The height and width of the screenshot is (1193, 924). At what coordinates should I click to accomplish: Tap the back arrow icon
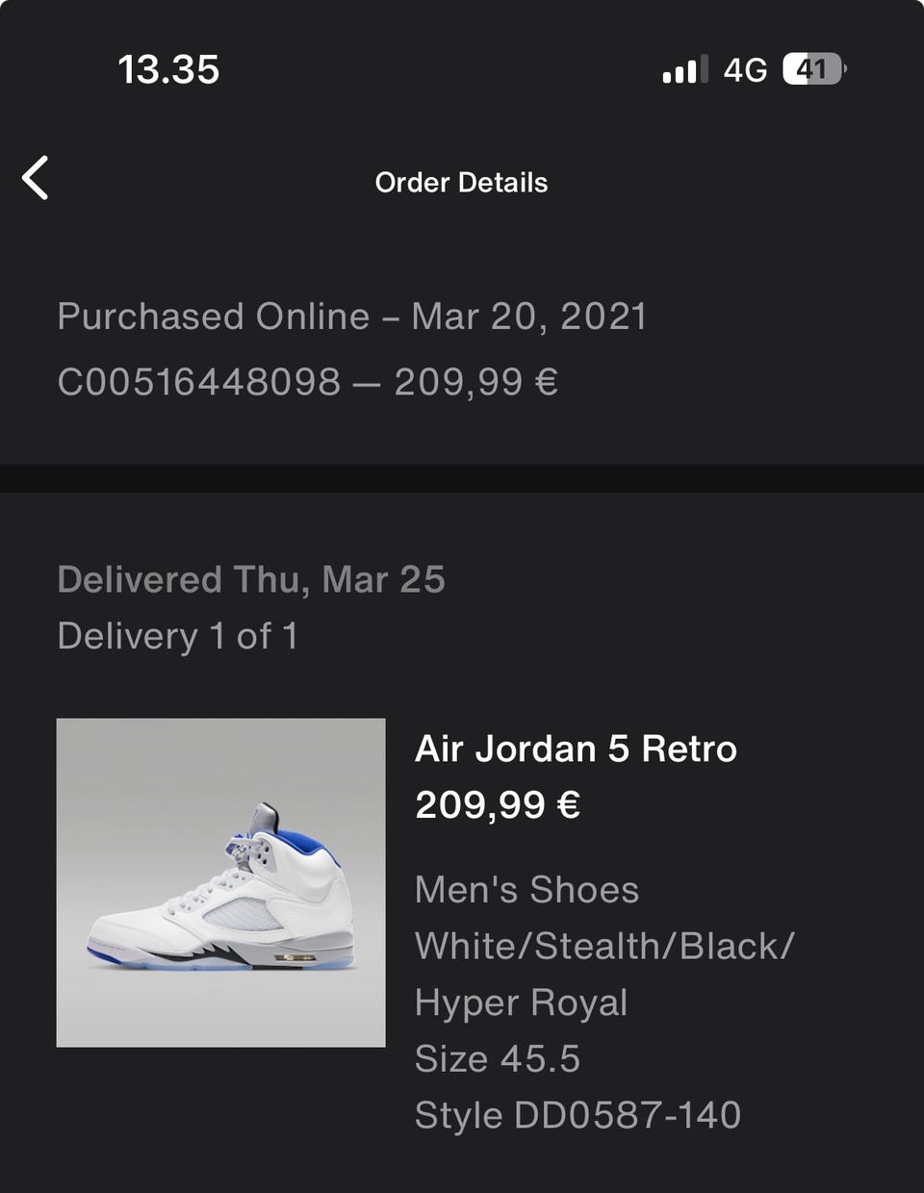tap(36, 179)
